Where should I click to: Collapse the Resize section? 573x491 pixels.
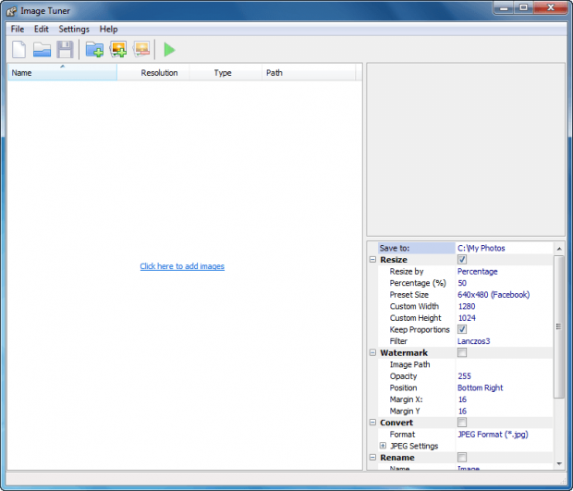372,260
